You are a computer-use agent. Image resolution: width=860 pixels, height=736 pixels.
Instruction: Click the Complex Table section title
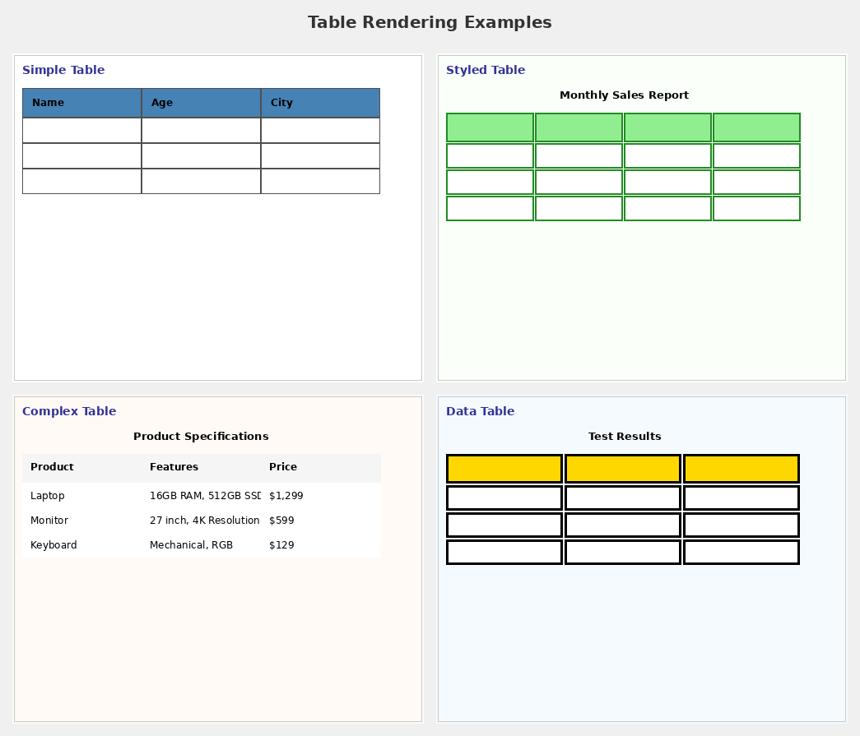[69, 411]
